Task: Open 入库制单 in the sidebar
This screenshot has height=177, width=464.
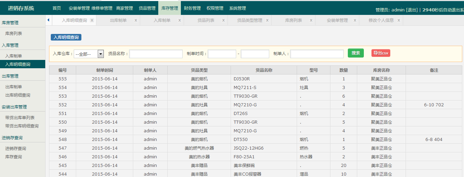Action: pyautogui.click(x=14, y=56)
